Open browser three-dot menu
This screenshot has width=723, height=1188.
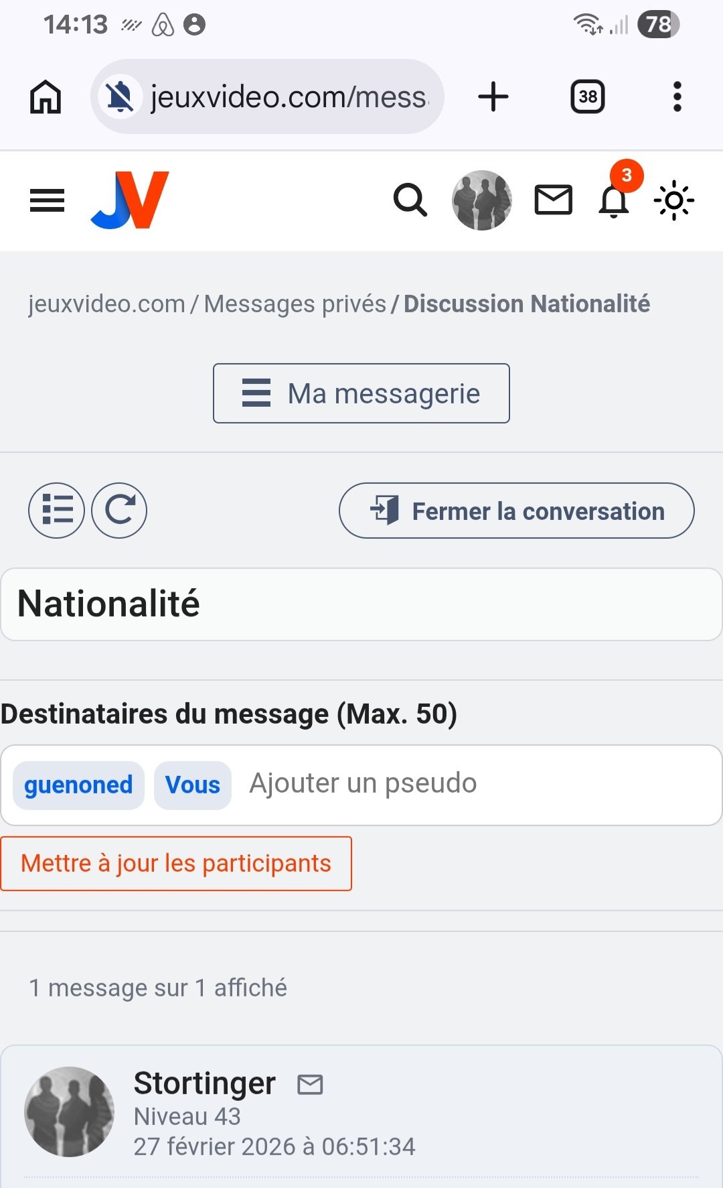click(x=677, y=97)
